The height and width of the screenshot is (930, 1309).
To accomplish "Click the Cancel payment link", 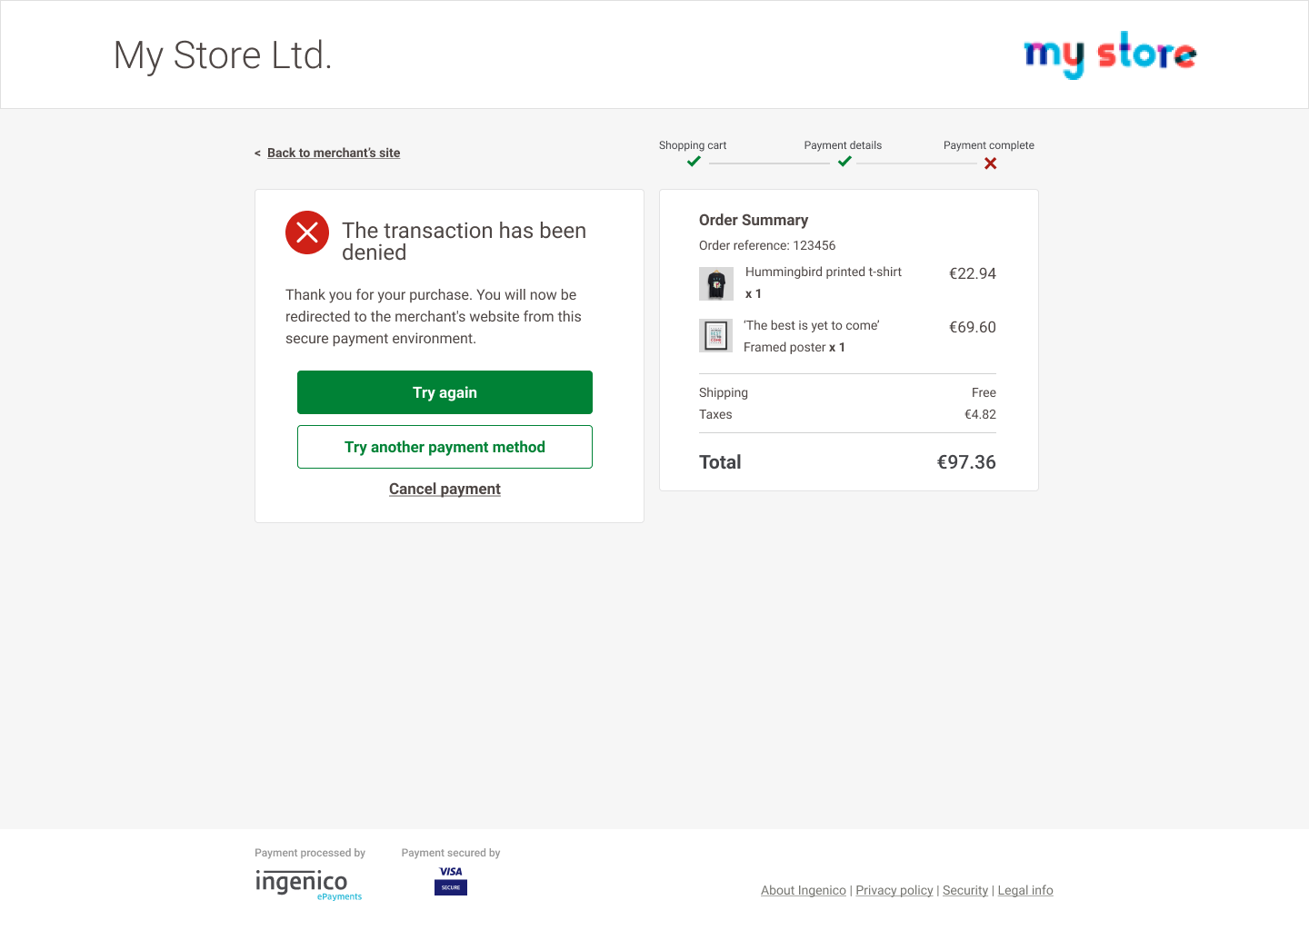I will (x=445, y=489).
